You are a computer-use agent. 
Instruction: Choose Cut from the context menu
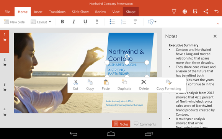coord(76,85)
